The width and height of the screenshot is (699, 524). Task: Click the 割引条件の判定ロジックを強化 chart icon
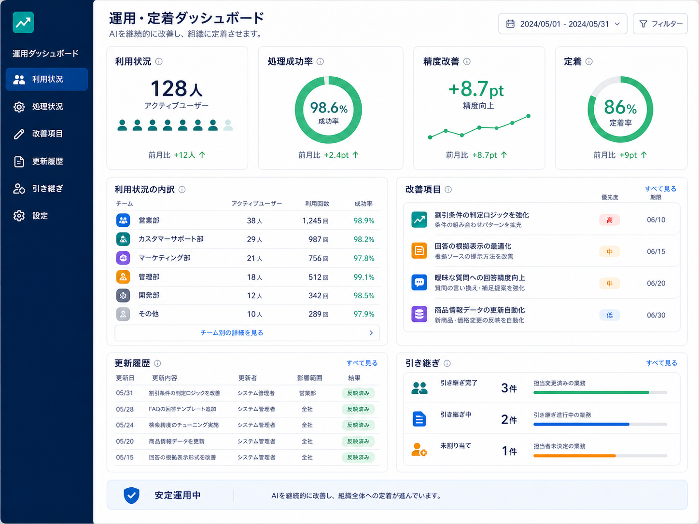(419, 220)
